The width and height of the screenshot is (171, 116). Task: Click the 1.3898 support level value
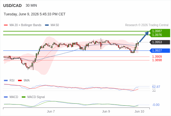157,60
